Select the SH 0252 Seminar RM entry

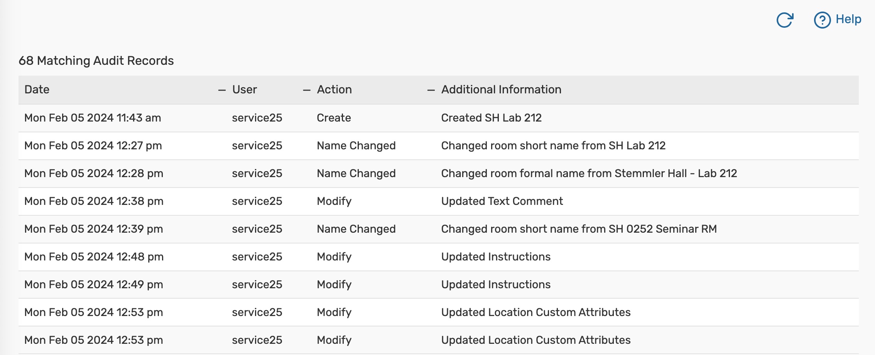pos(579,229)
